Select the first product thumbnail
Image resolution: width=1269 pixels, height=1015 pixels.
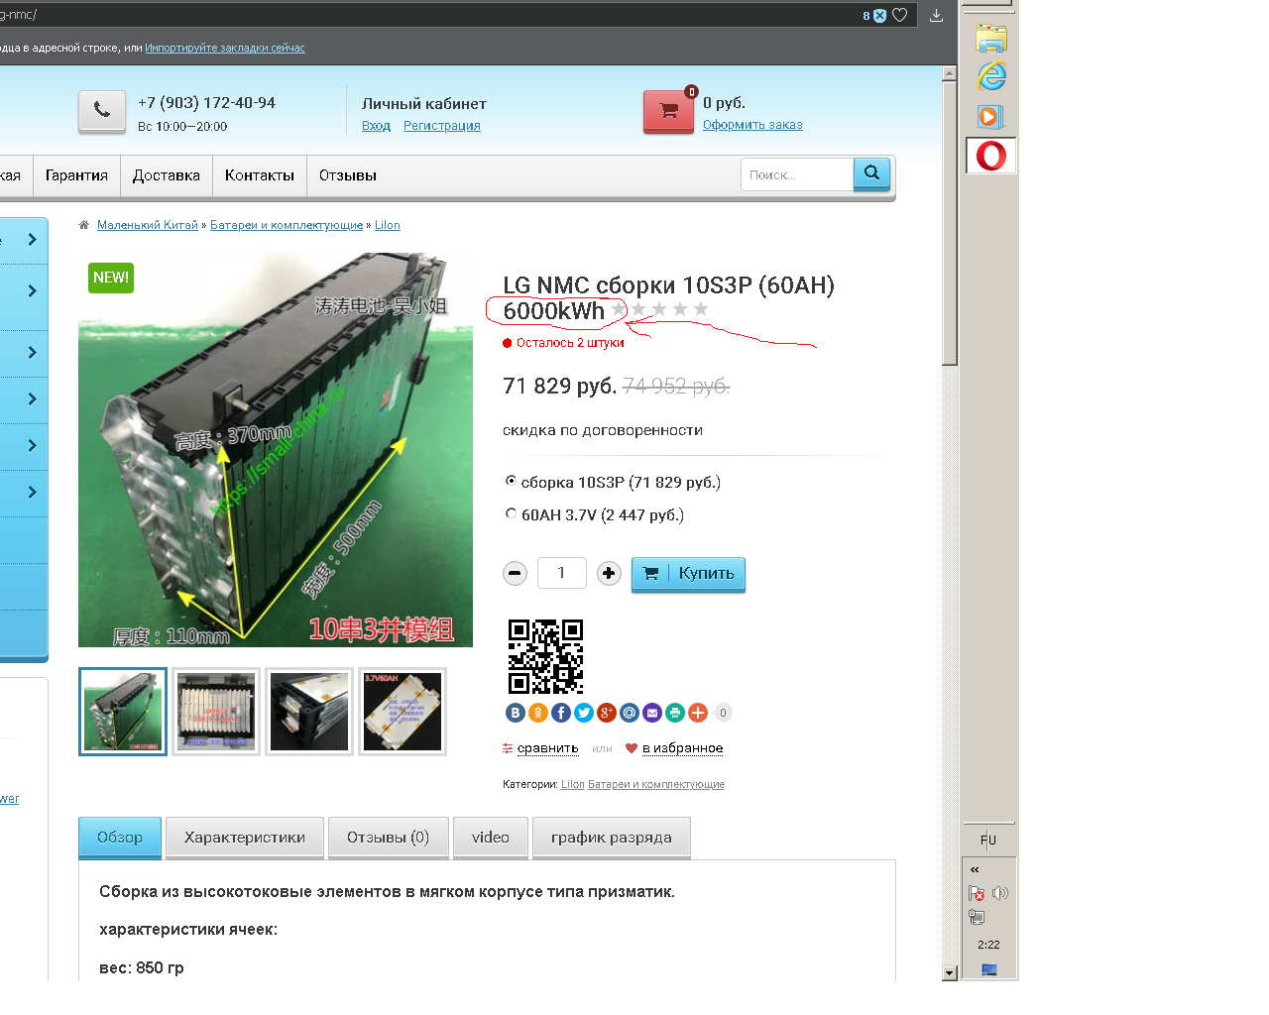pyautogui.click(x=123, y=712)
